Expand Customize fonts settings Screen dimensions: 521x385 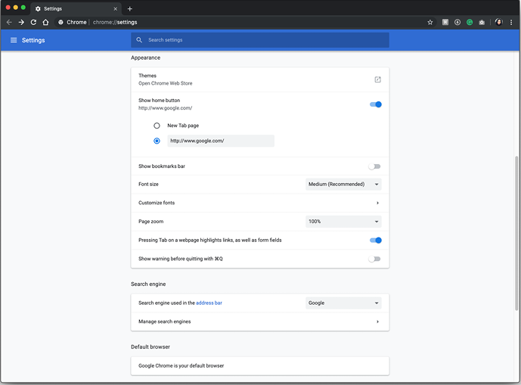377,203
